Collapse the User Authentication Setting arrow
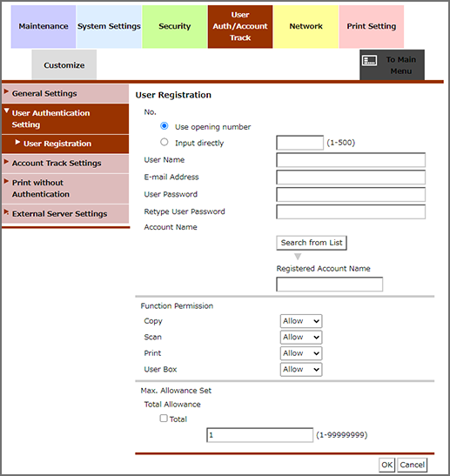This screenshot has width=450, height=476. (x=6, y=111)
